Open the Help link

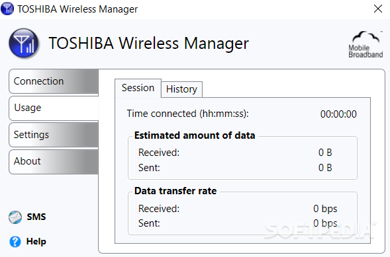tap(36, 241)
